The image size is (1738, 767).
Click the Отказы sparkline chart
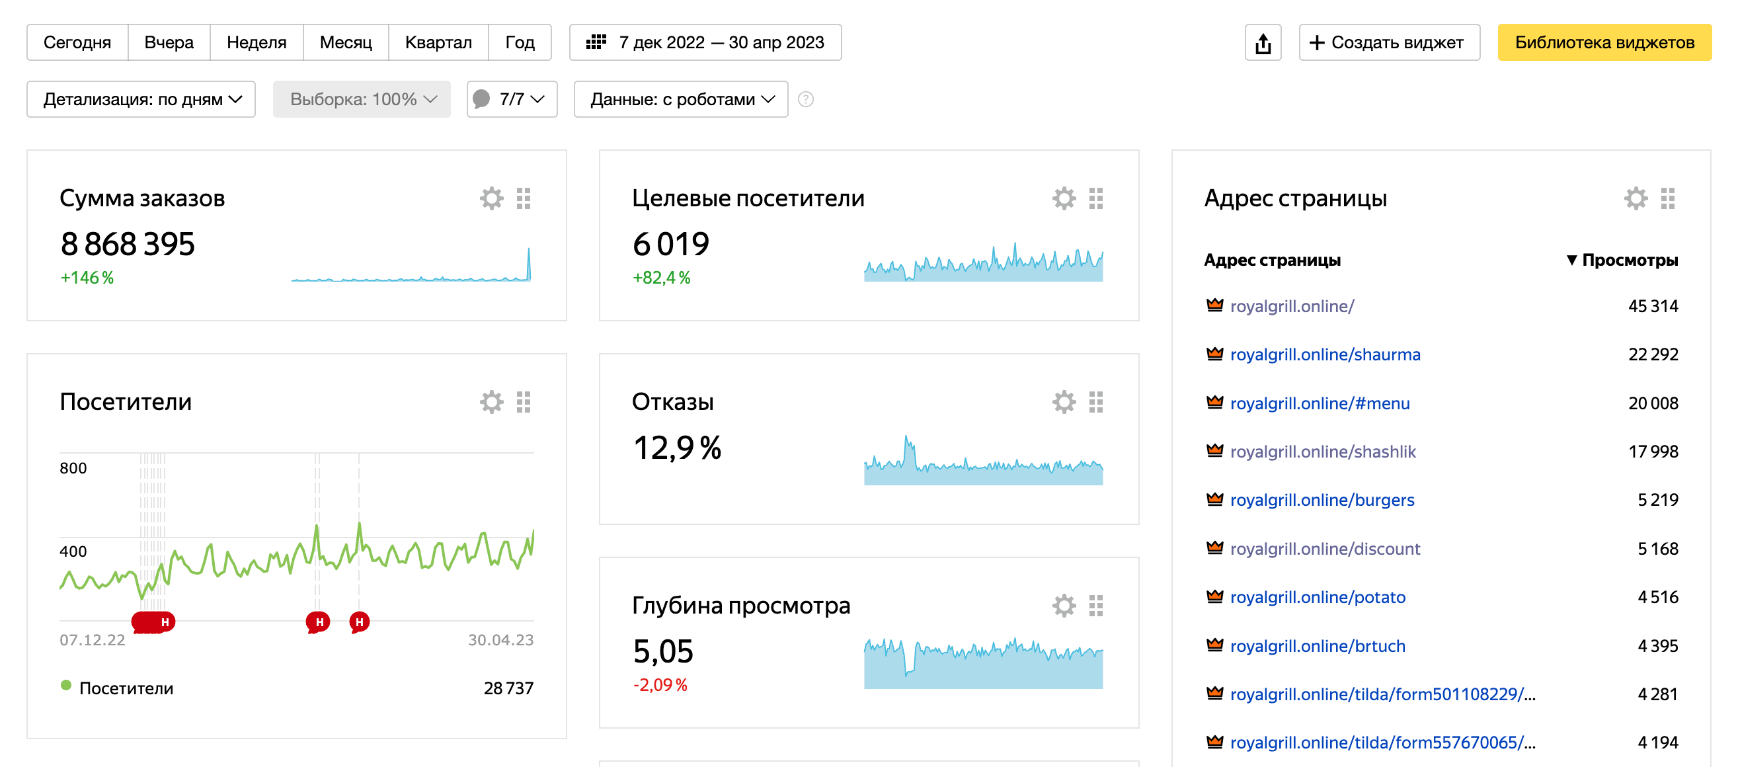(983, 460)
